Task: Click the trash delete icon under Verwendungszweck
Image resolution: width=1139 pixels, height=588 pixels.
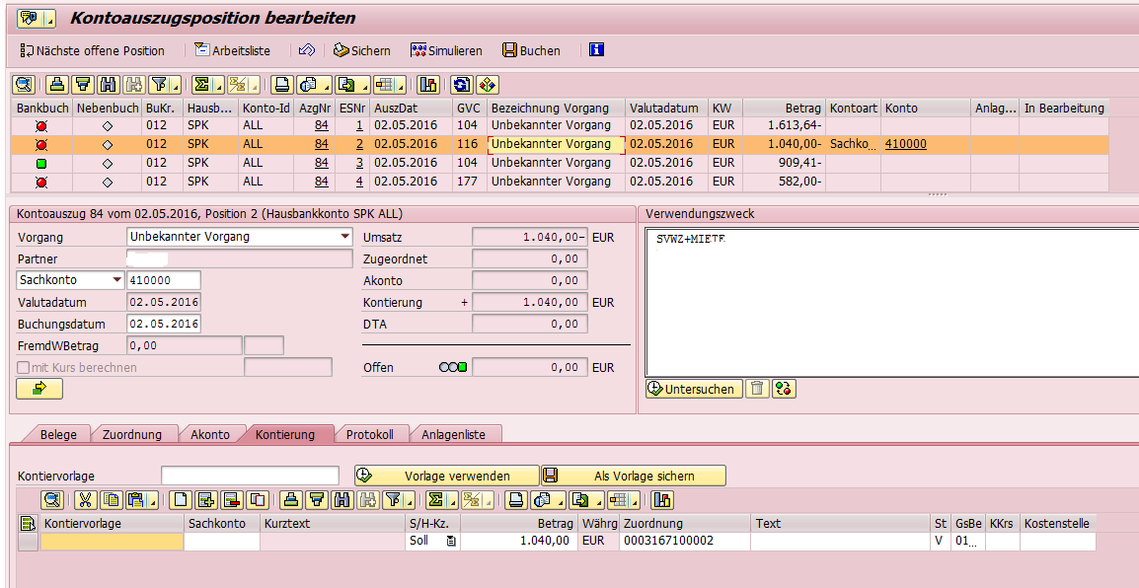Action: [x=757, y=389]
